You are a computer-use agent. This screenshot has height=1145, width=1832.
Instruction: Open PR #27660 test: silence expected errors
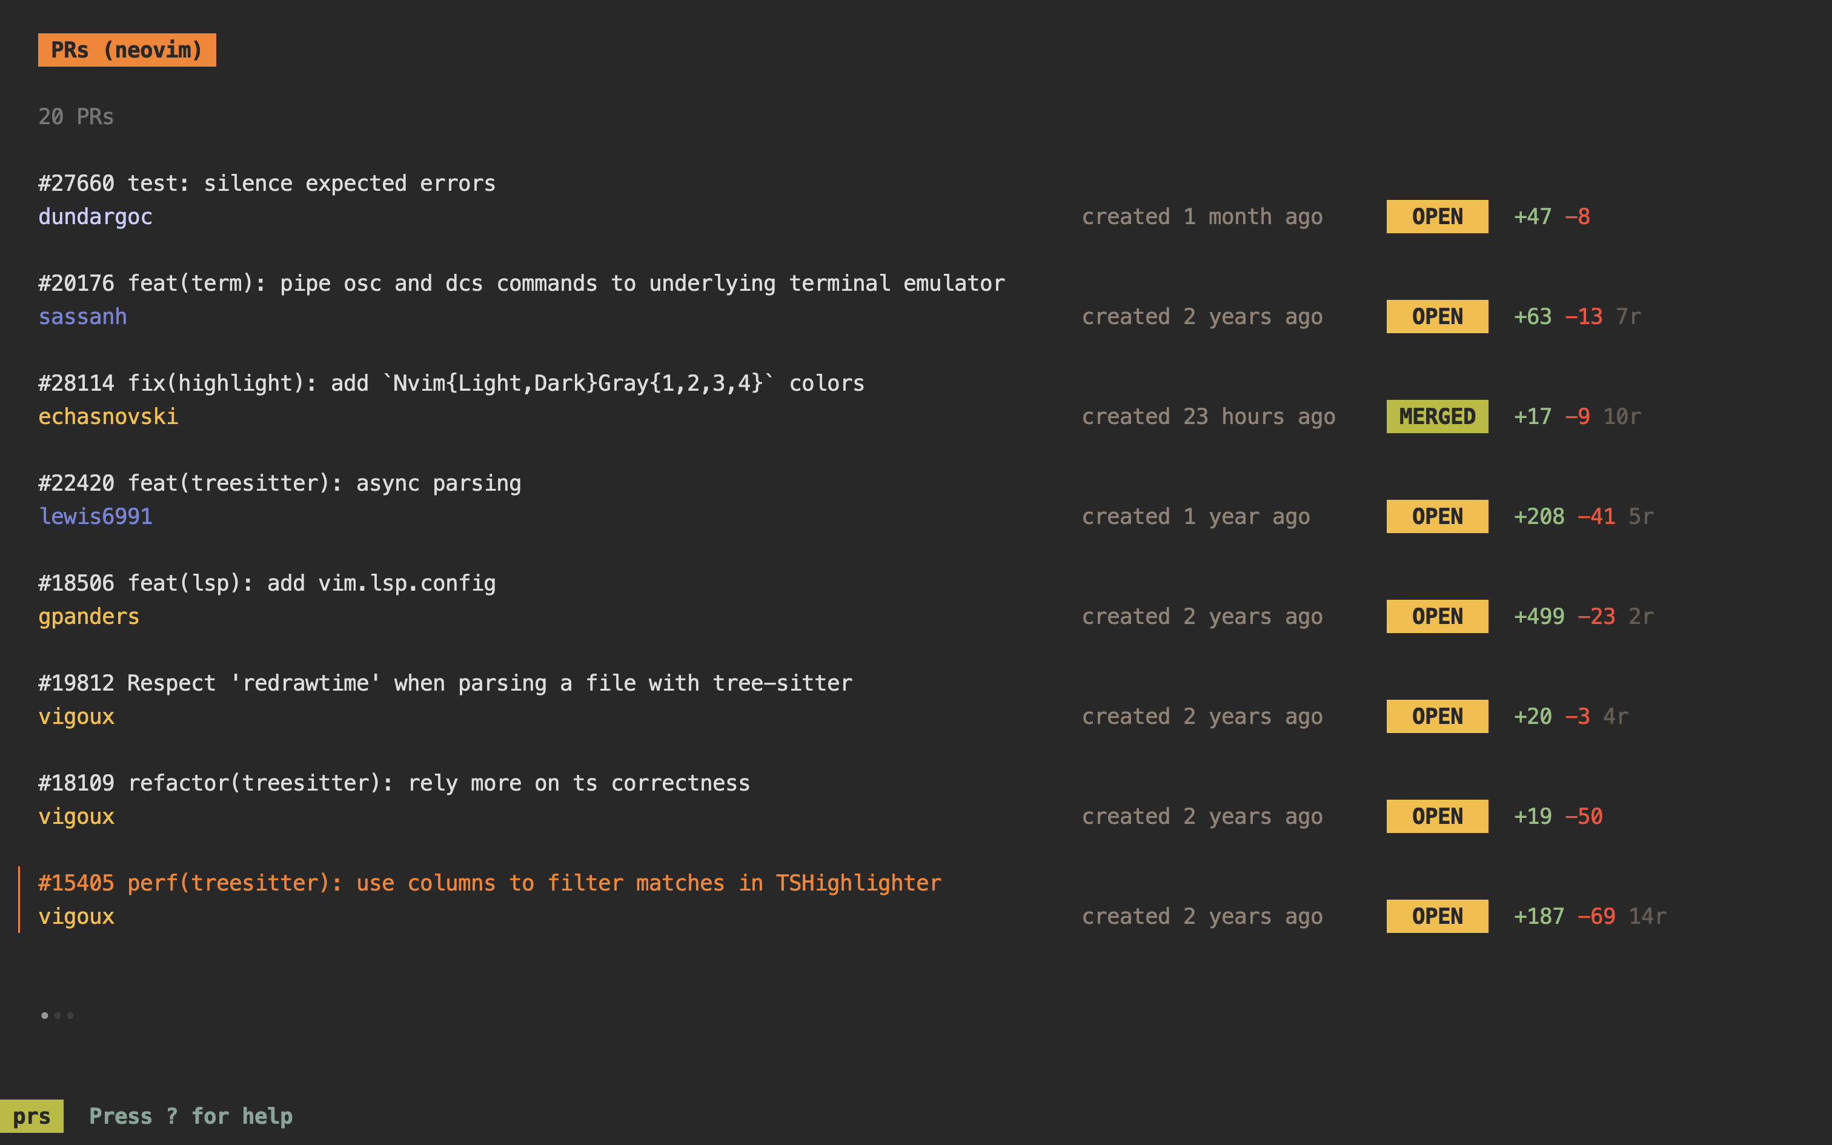(267, 182)
